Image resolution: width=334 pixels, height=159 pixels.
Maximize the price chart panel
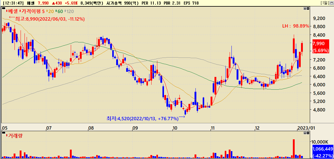(305, 8)
